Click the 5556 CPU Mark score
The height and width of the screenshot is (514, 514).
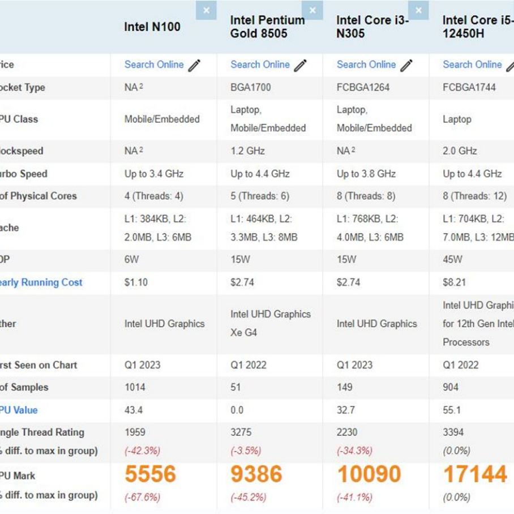pyautogui.click(x=151, y=474)
